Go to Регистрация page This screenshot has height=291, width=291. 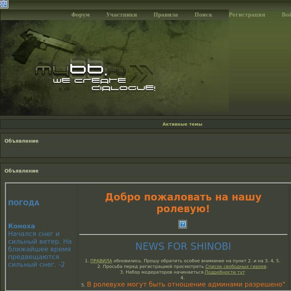(247, 15)
